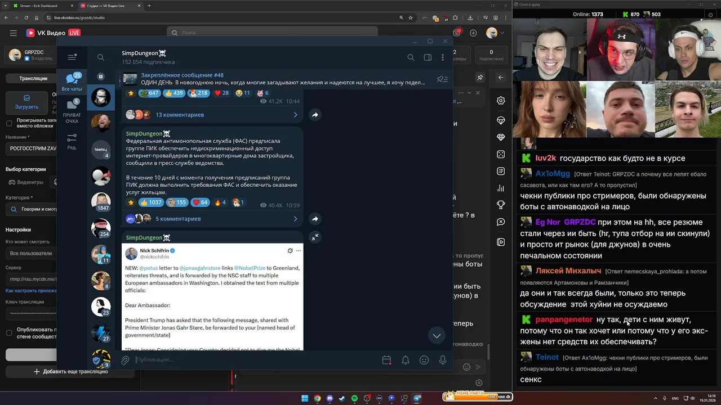Toggle publish on community wall checkbox

[9, 332]
